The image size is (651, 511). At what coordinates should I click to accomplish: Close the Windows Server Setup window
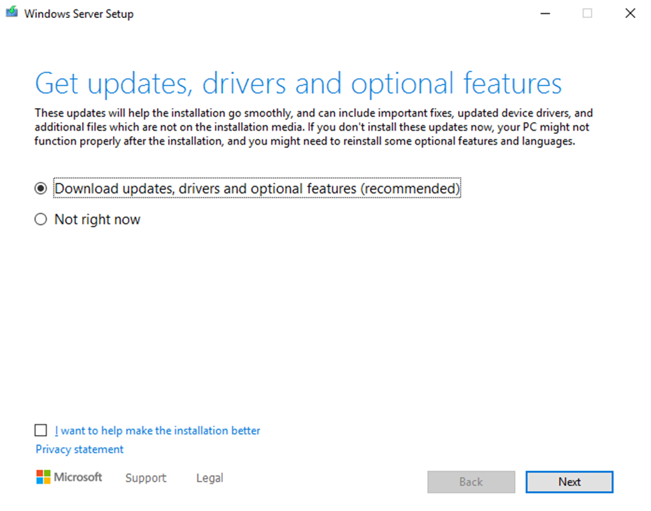[x=630, y=13]
